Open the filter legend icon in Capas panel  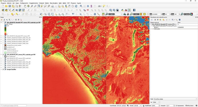click(x=9, y=20)
